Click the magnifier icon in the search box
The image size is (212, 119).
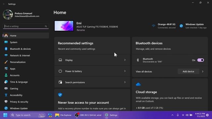pos(46,26)
